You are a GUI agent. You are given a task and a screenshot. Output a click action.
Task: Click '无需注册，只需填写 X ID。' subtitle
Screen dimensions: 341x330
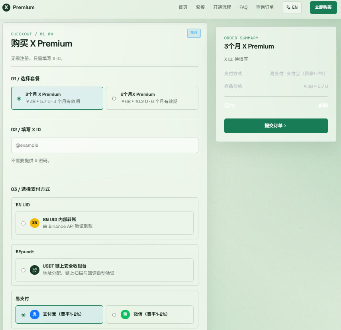tap(37, 58)
